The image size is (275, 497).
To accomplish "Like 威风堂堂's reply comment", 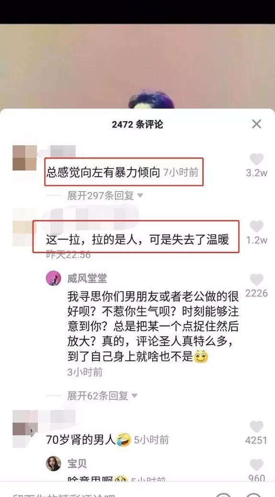I will point(256,280).
